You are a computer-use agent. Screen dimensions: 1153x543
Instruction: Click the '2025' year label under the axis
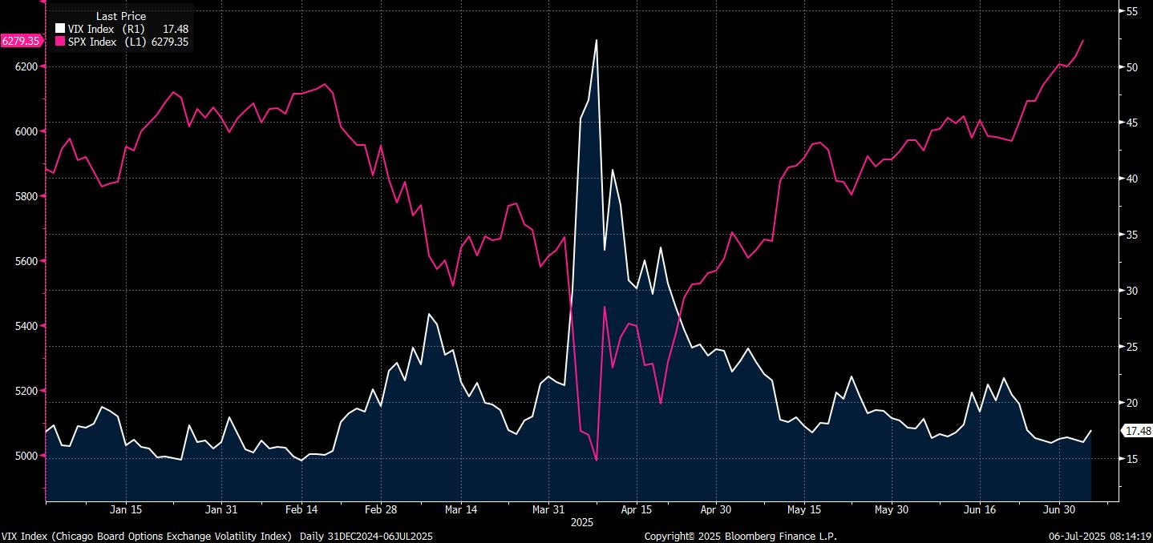tap(581, 522)
